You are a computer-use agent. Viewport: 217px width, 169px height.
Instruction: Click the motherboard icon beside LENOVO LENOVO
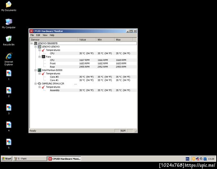[39, 46]
